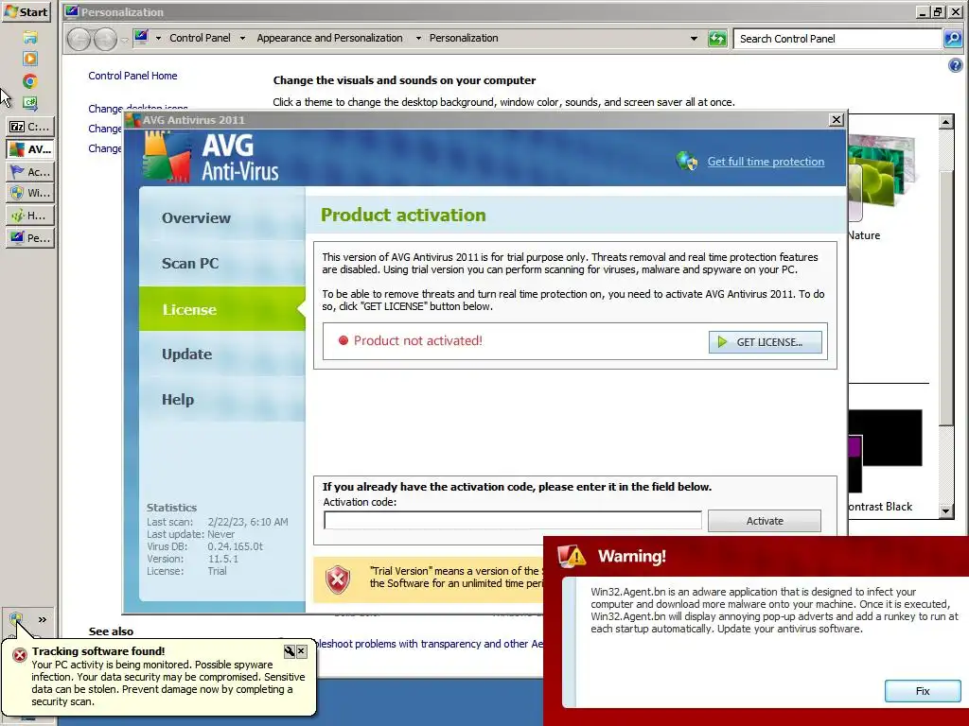969x726 pixels.
Task: Open the H... taskbar item
Action: coord(29,216)
